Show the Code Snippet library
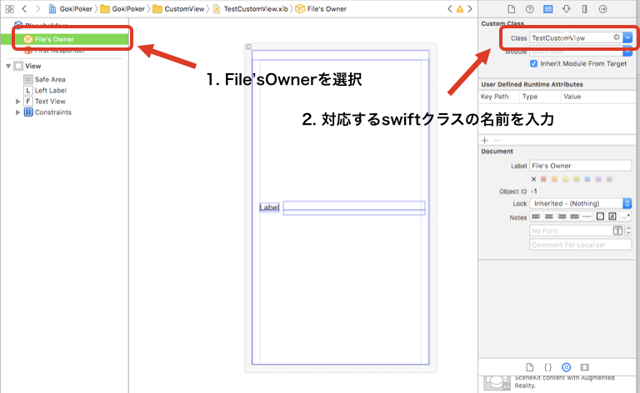This screenshot has width=640, height=393. 547,367
